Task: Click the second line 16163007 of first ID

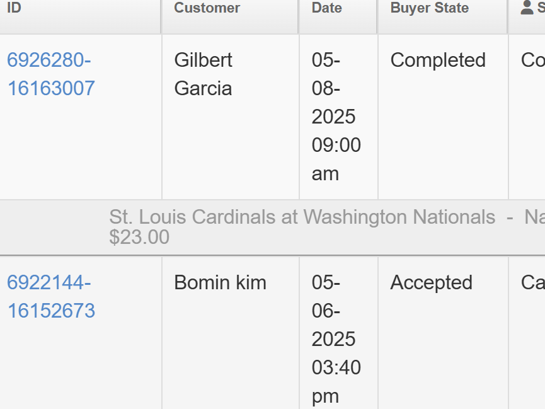Action: coord(51,88)
